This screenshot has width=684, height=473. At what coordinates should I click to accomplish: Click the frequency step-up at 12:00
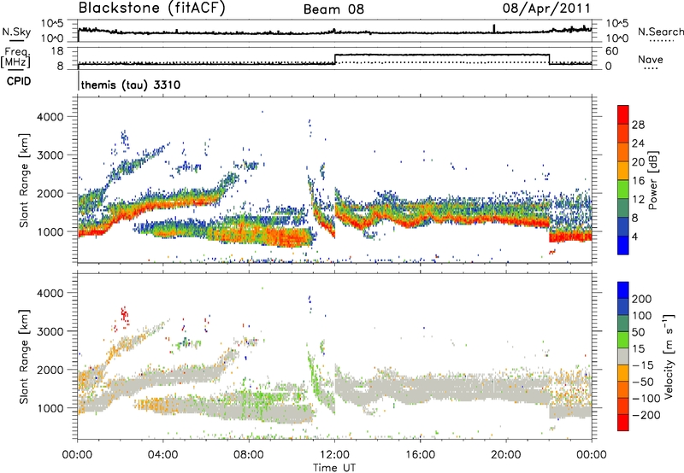coord(335,59)
